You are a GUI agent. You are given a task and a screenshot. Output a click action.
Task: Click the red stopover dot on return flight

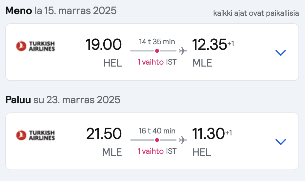coord(157,140)
